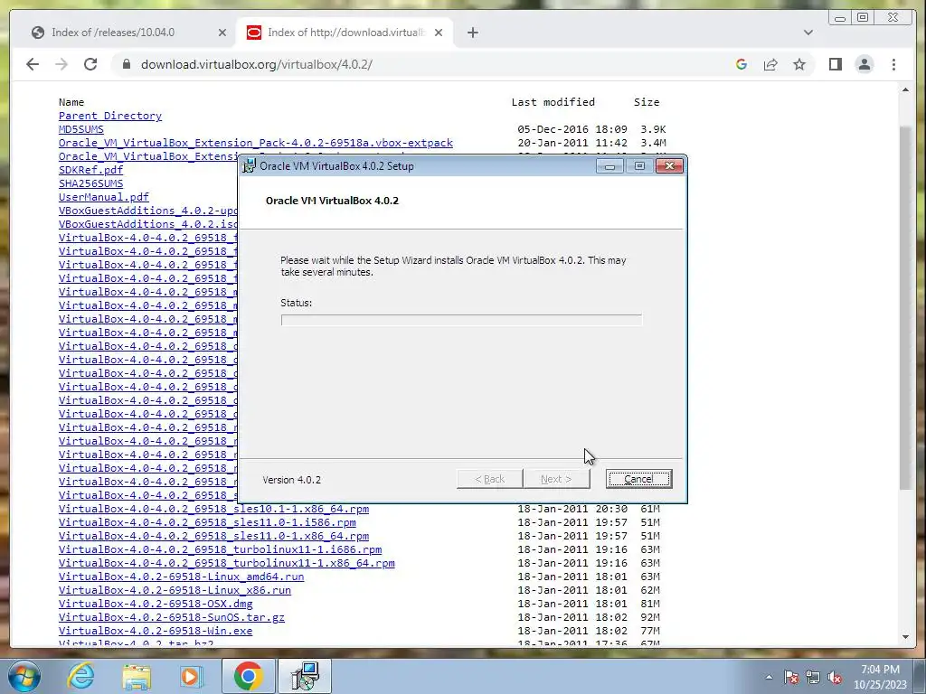
Task: Click turbolinux11-1.x86_64.rpm link
Action: (x=227, y=563)
